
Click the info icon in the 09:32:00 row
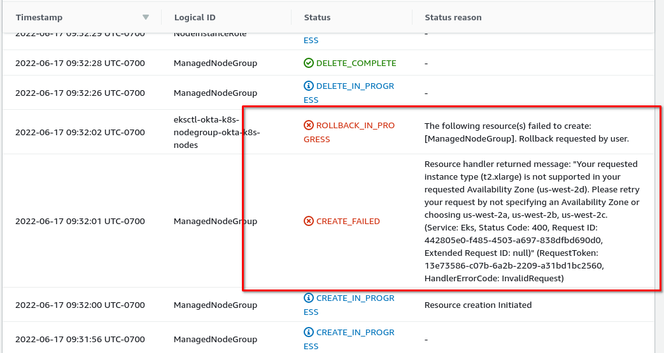click(309, 298)
